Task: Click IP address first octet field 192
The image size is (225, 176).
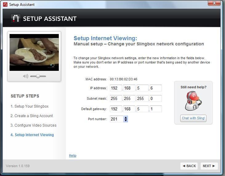Action: pyautogui.click(x=116, y=88)
